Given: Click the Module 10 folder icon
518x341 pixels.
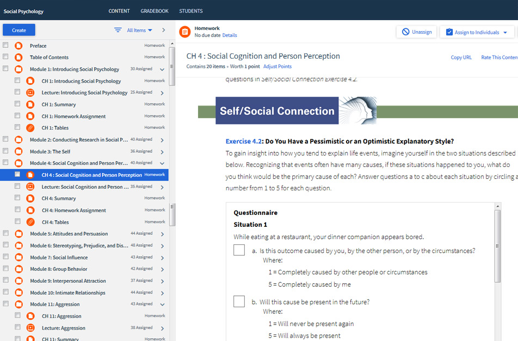Looking at the screenshot, I should coord(19,293).
